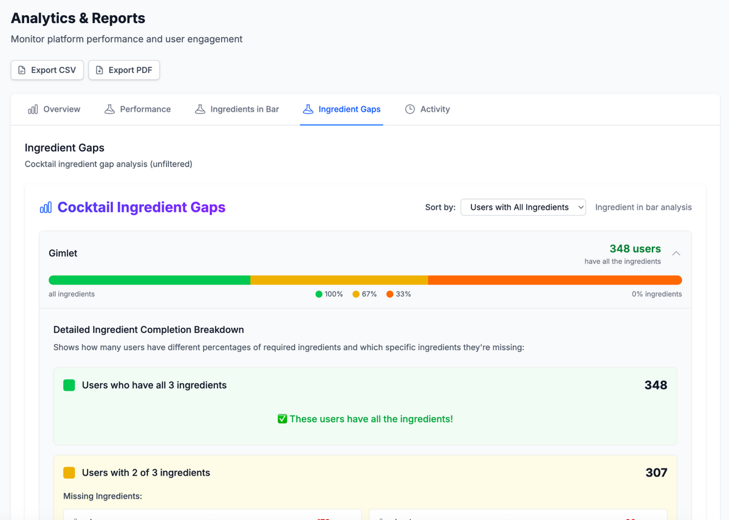Click the Performance flask icon
729x520 pixels.
pos(109,109)
